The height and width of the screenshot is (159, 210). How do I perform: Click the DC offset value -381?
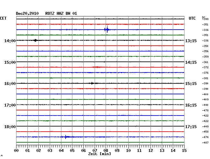click(x=205, y=78)
